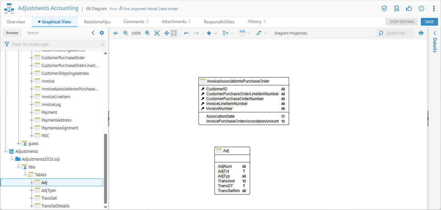Click the STOP EDITING button
The width and height of the screenshot is (441, 210).
pyautogui.click(x=402, y=22)
